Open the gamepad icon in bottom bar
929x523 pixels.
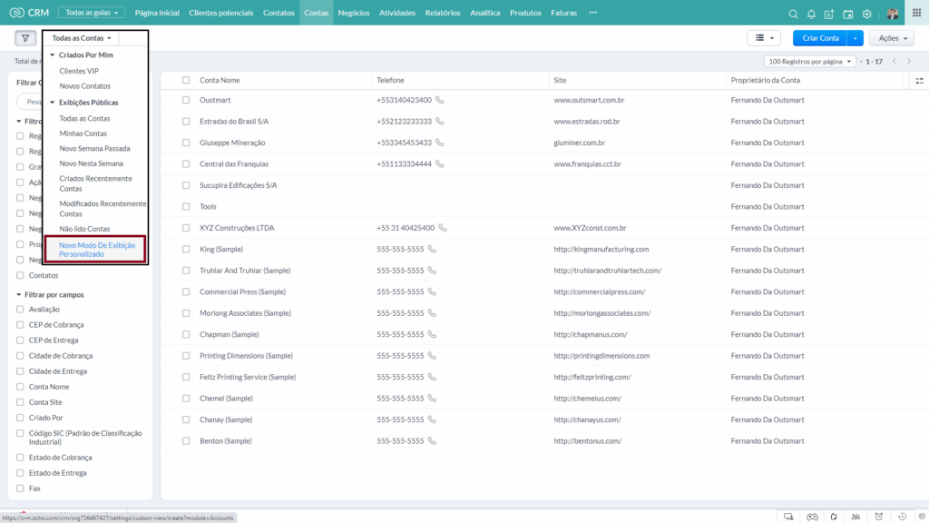tap(812, 517)
